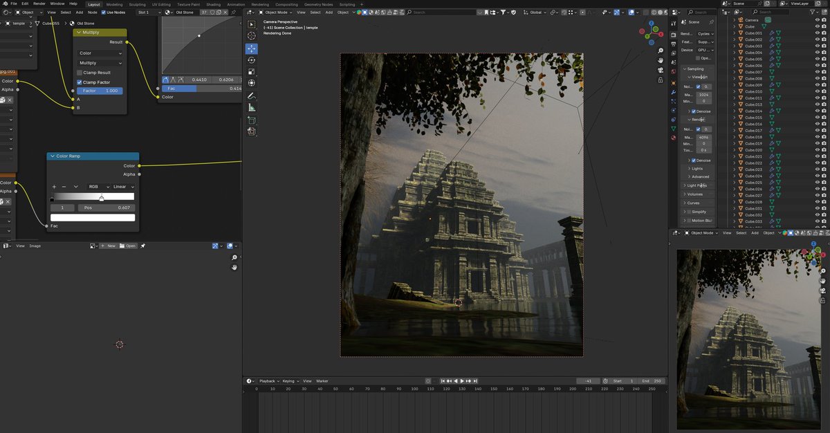Viewport: 830px width, 433px height.
Task: Disable the render camera toggle for Cube.005
Action: [x=824, y=59]
